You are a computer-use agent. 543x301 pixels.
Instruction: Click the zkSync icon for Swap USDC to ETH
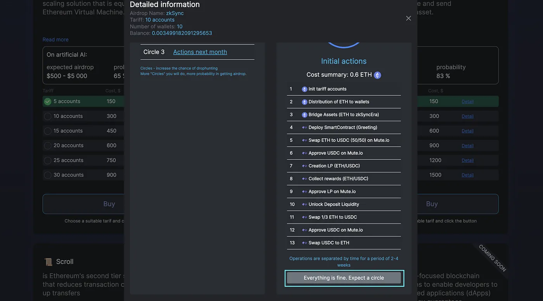(x=304, y=243)
